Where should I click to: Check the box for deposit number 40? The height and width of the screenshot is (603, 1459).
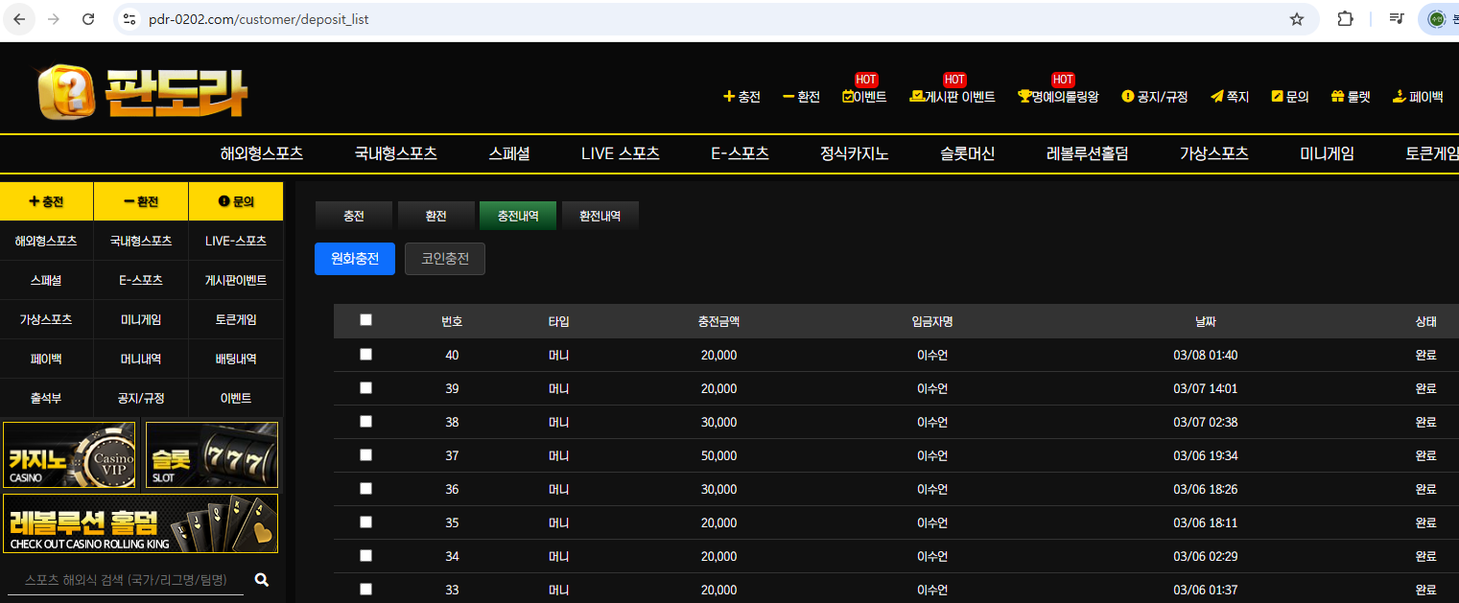(365, 355)
